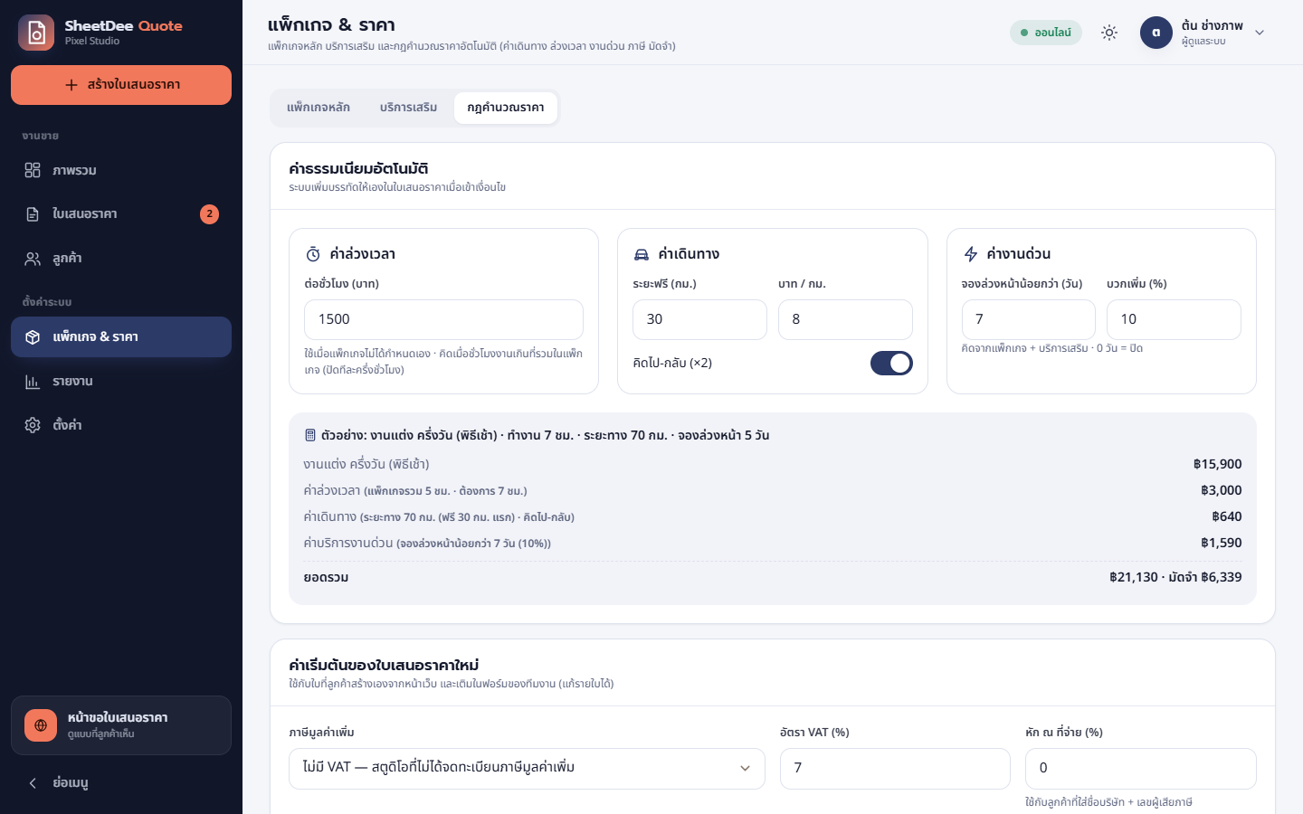
Task: Click the บวกเพิ่ม (%) field showing 10
Action: (1174, 319)
